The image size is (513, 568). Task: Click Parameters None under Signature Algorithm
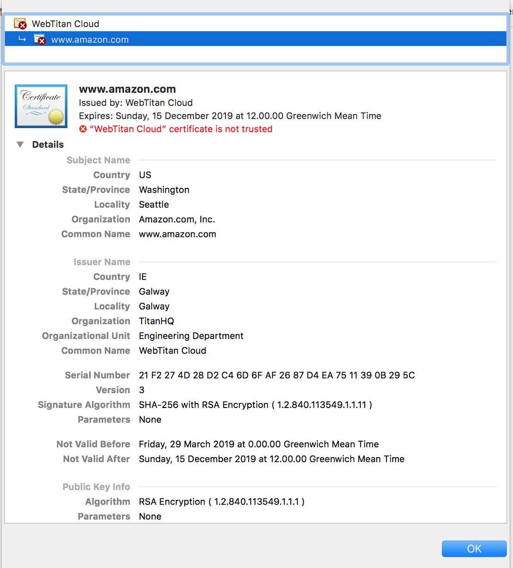click(x=150, y=419)
